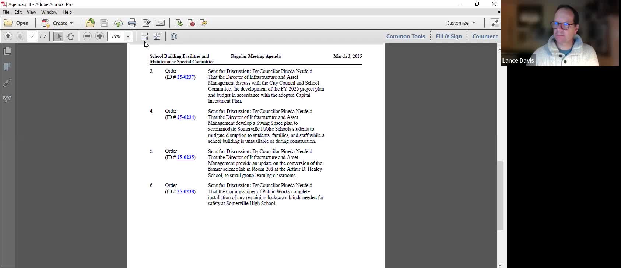Select the text selection tool
Screen dimensions: 621x268
pos(58,36)
